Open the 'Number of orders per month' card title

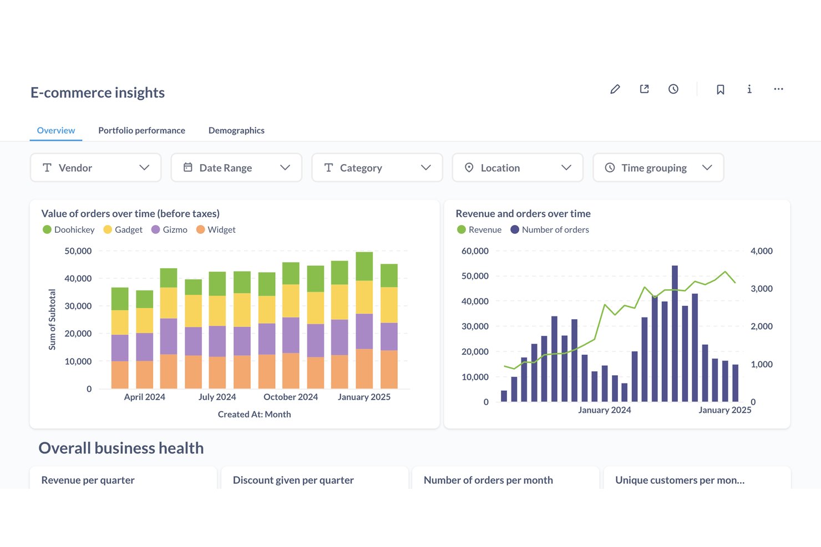pyautogui.click(x=488, y=480)
